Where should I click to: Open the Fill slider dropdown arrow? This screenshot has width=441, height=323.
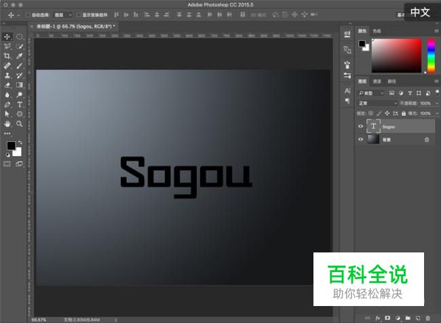pyautogui.click(x=437, y=113)
